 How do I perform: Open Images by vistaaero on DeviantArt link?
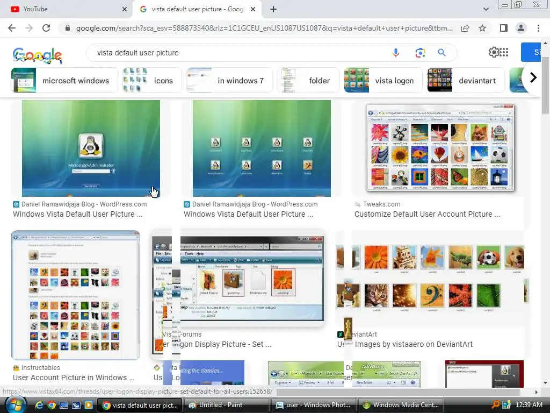click(x=414, y=344)
